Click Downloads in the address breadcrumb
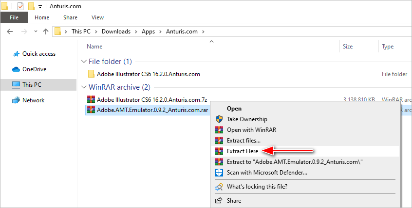 [x=116, y=32]
